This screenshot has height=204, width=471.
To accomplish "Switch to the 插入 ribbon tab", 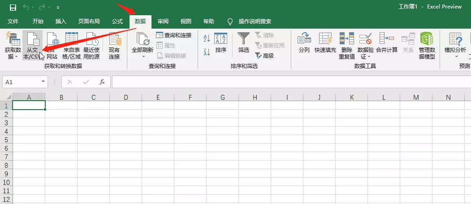I will (x=60, y=21).
